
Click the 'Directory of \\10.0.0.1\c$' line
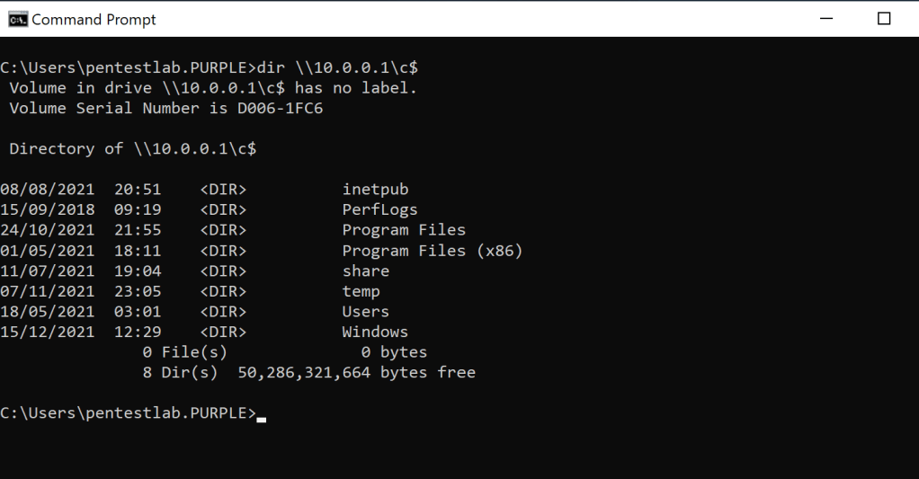click(x=133, y=149)
